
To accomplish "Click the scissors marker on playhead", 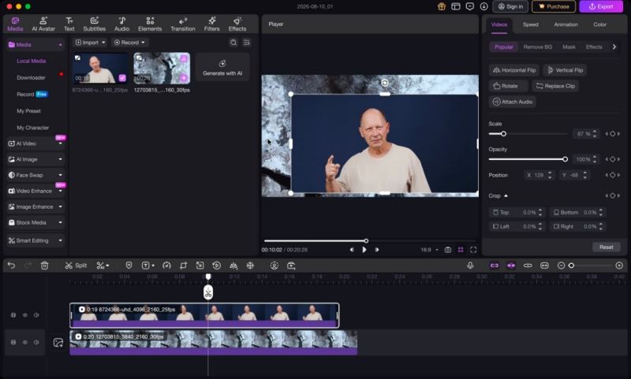I will click(x=208, y=292).
